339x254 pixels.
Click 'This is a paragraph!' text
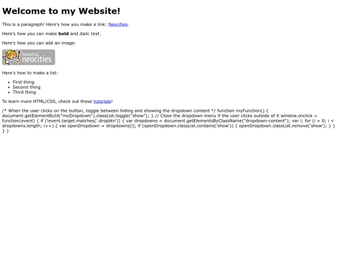pyautogui.click(x=23, y=24)
